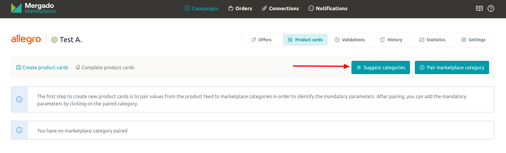Click the green checkmark beside Test A.
The image size is (506, 153).
pos(54,40)
